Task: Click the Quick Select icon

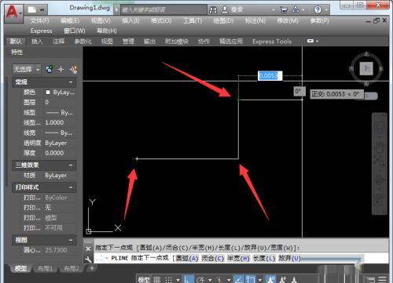Action: pyautogui.click(x=74, y=70)
